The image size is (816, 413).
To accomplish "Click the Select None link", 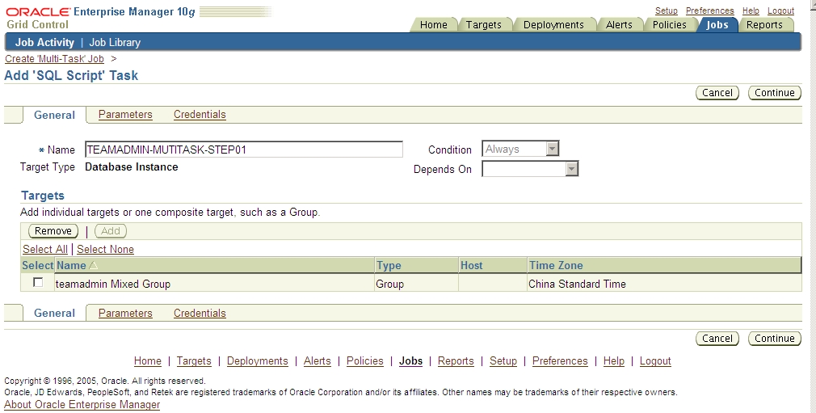I will pos(105,249).
